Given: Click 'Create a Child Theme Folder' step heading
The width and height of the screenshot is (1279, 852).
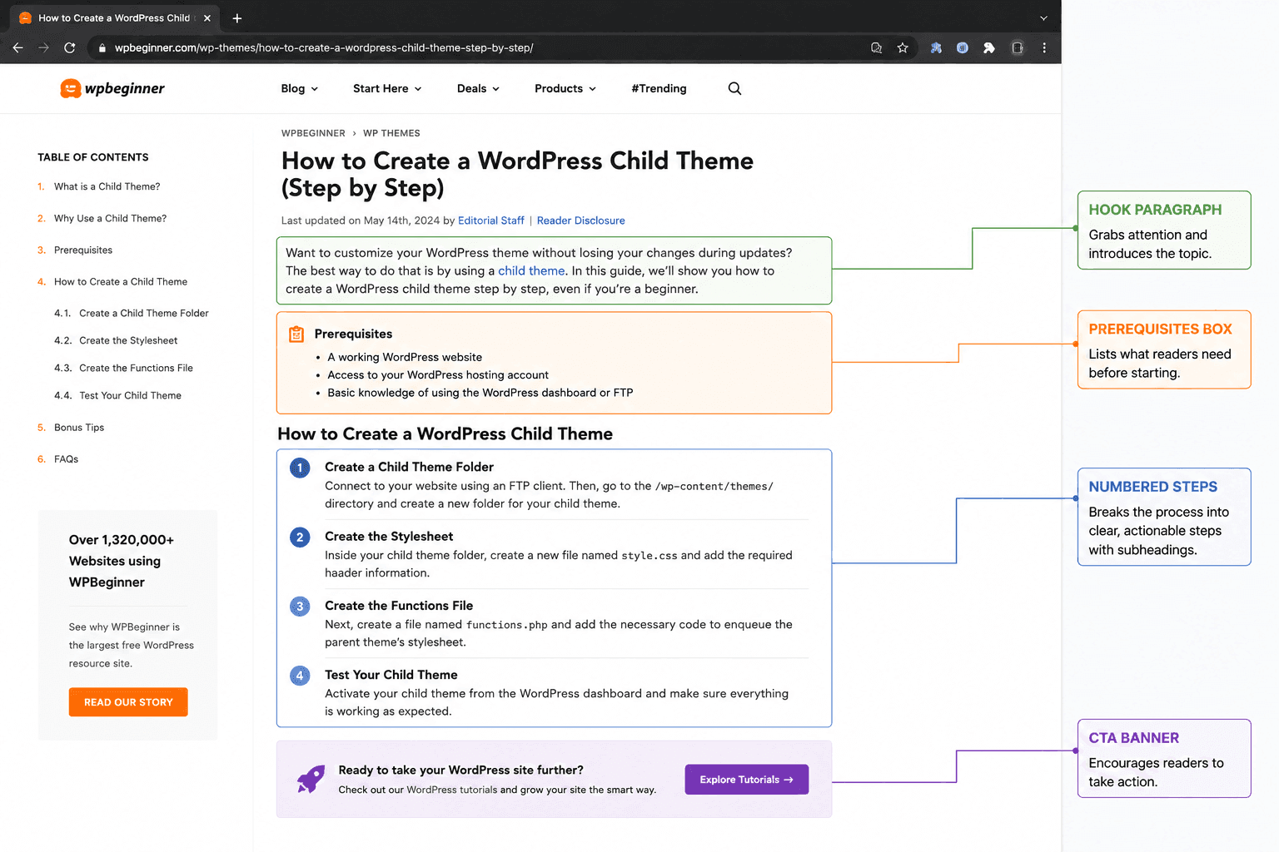Looking at the screenshot, I should (x=409, y=467).
